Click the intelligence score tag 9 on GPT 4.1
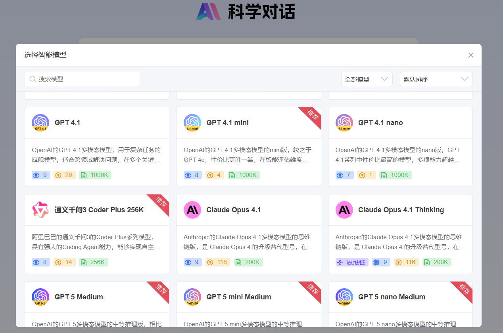The height and width of the screenshot is (333, 503). (x=41, y=175)
